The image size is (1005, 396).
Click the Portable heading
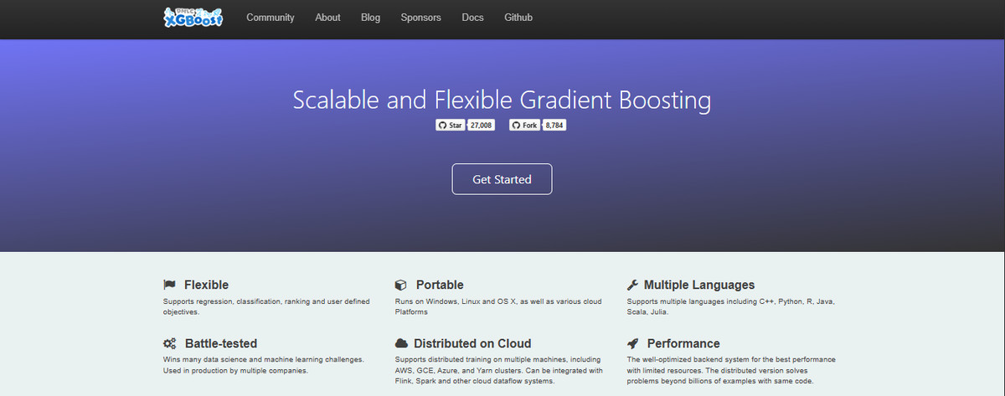click(440, 285)
